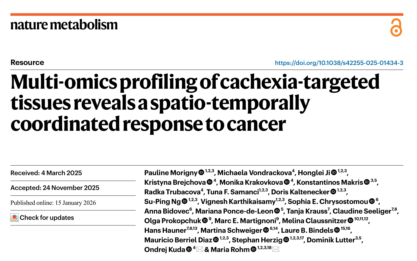Click the email envelope after Maria Rohm

(x=276, y=249)
